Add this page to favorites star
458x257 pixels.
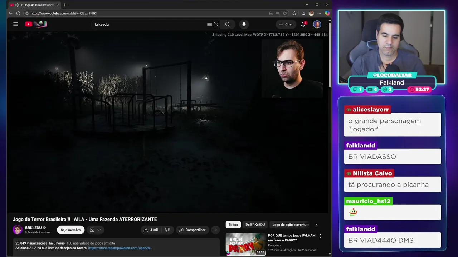(x=285, y=13)
